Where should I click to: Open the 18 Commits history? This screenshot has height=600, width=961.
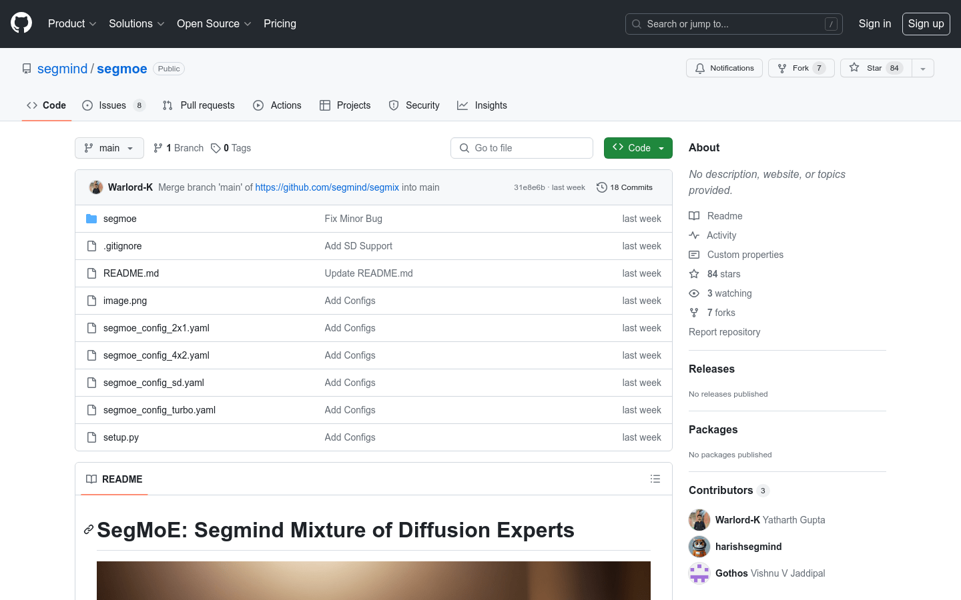[x=625, y=187]
